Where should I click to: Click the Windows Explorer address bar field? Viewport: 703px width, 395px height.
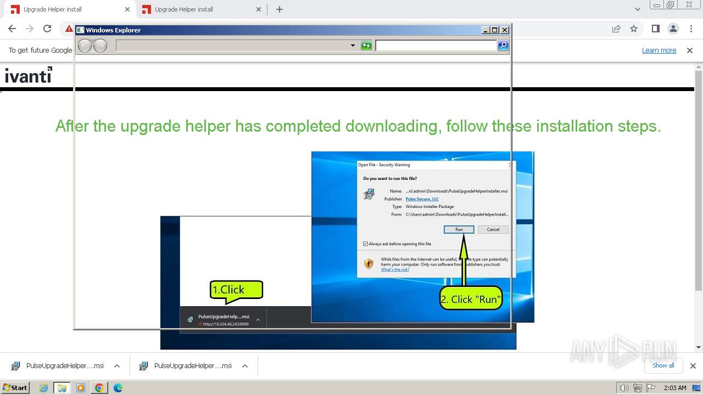(x=237, y=46)
